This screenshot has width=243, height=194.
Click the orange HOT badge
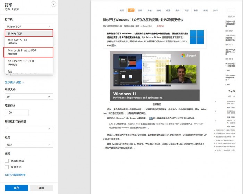tap(131, 10)
